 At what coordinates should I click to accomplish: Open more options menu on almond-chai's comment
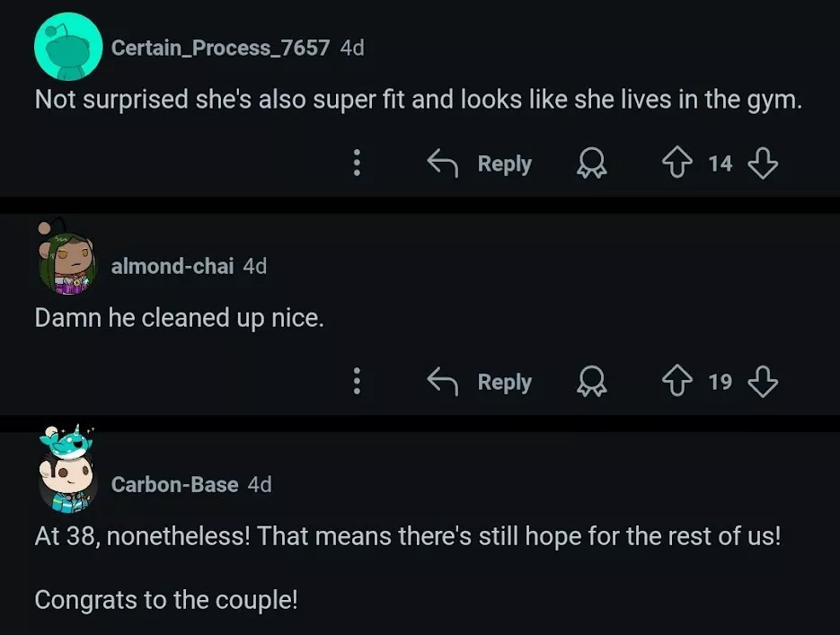pyautogui.click(x=357, y=383)
